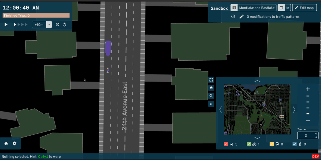The image size is (321, 160).
Task: Select the currently active zoom level marker
Action: pyautogui.click(x=308, y=113)
